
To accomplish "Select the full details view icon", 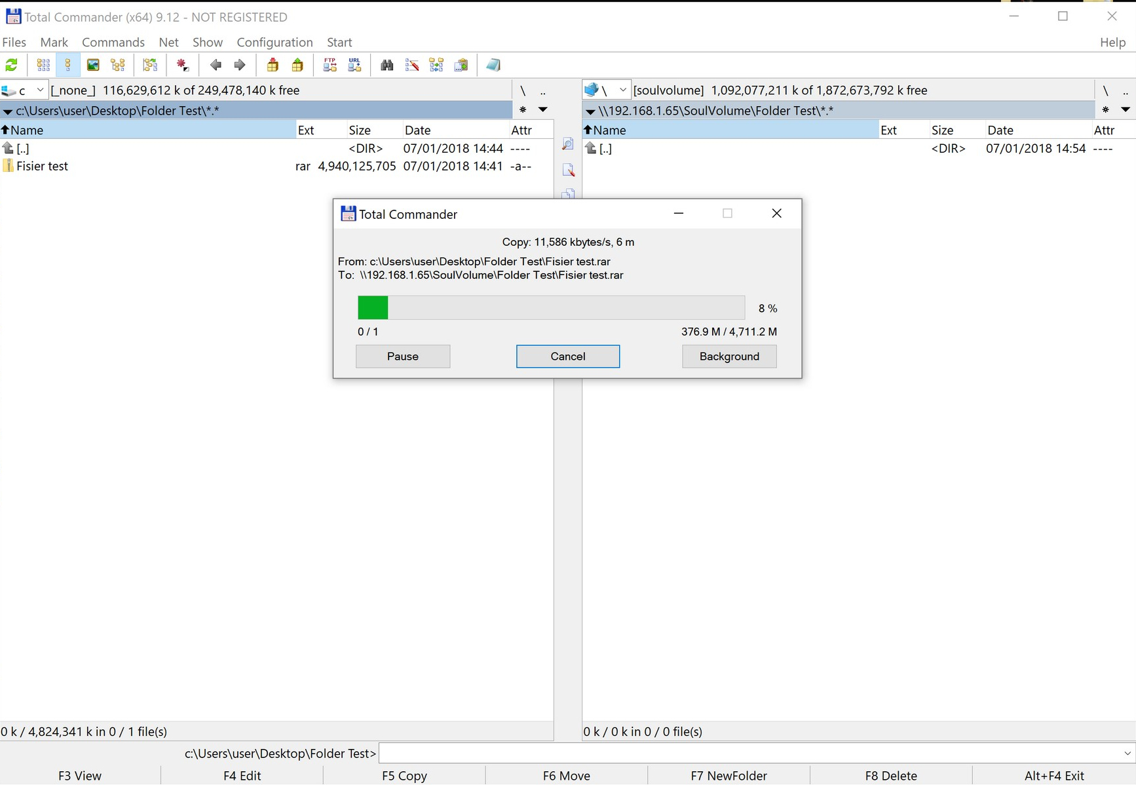I will [67, 65].
